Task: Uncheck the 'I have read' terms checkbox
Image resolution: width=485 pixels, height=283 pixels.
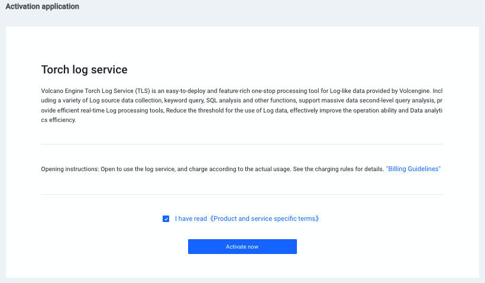Action: (166, 219)
